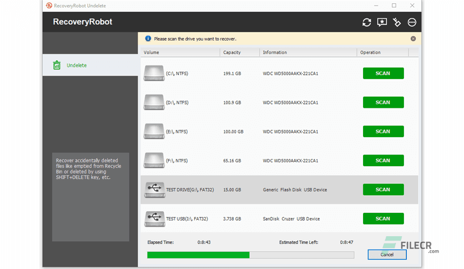
Task: Click the blue info icon in banner
Action: pos(148,39)
